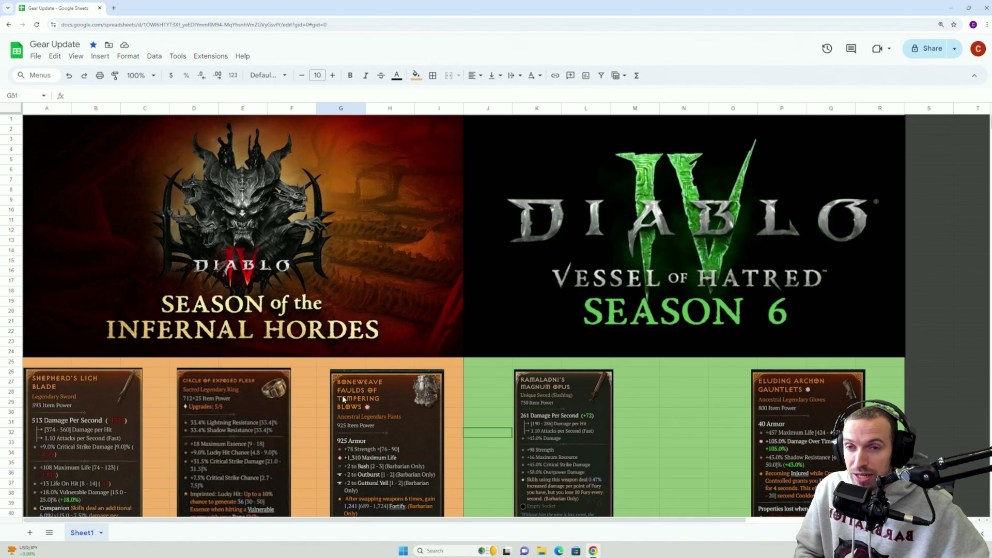Open the text color picker

[397, 75]
